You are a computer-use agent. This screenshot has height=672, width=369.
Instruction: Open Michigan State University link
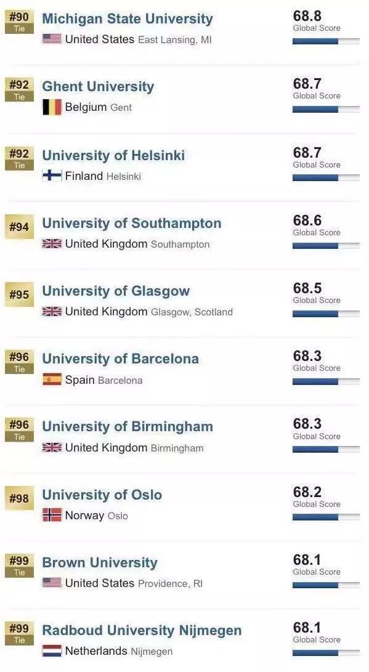(128, 19)
